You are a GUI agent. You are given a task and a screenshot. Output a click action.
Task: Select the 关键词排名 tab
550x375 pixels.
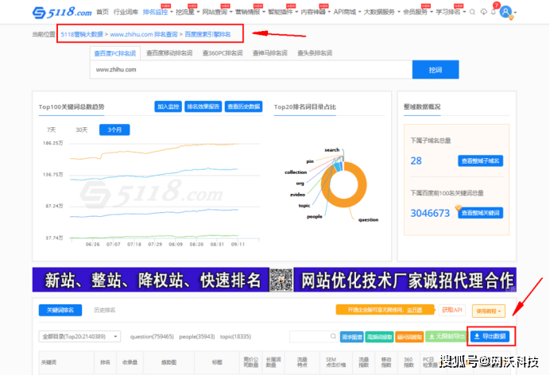tap(60, 310)
